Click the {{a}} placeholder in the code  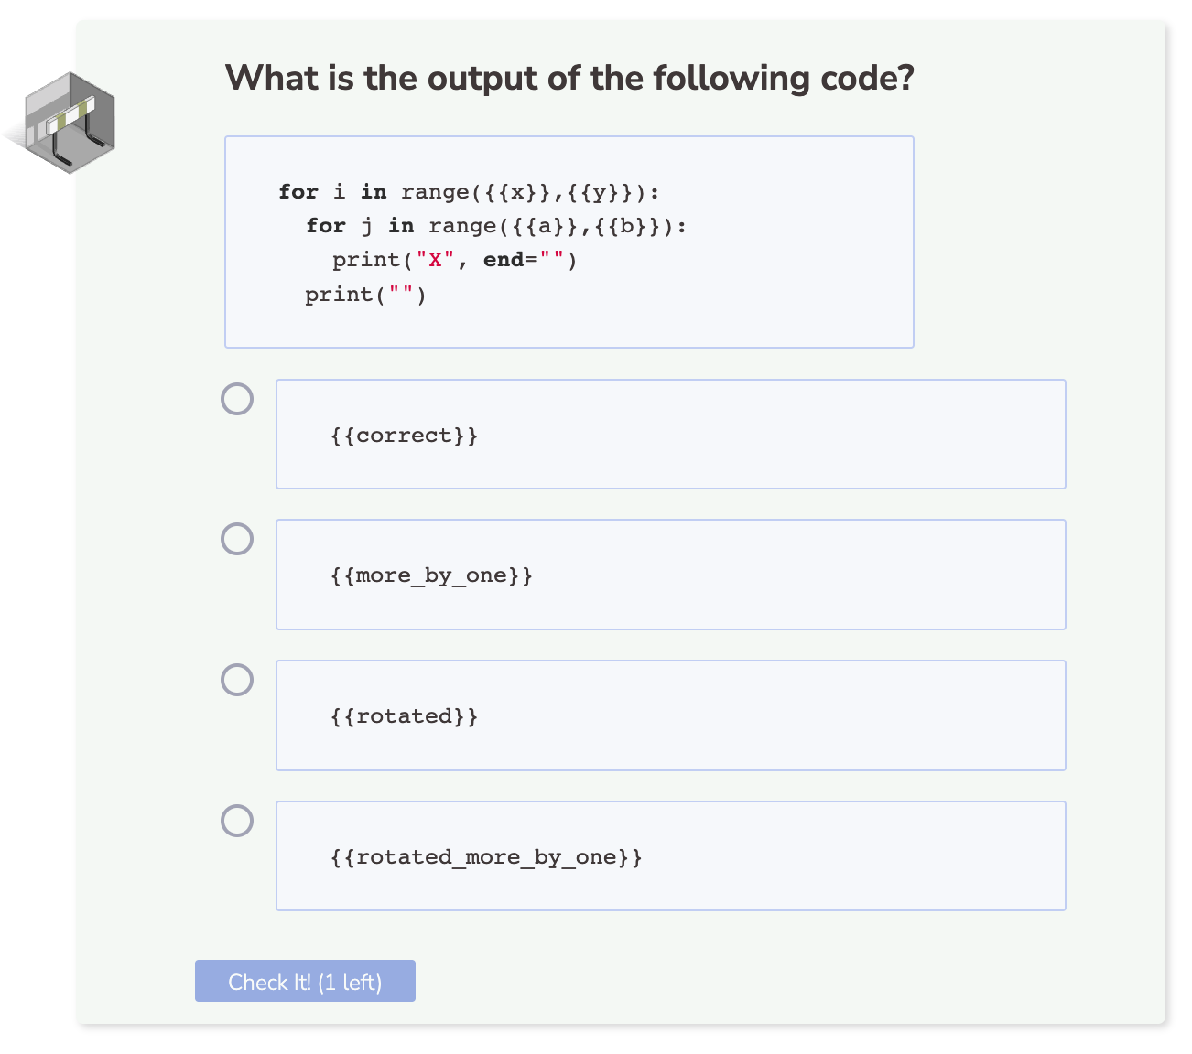pos(544,226)
